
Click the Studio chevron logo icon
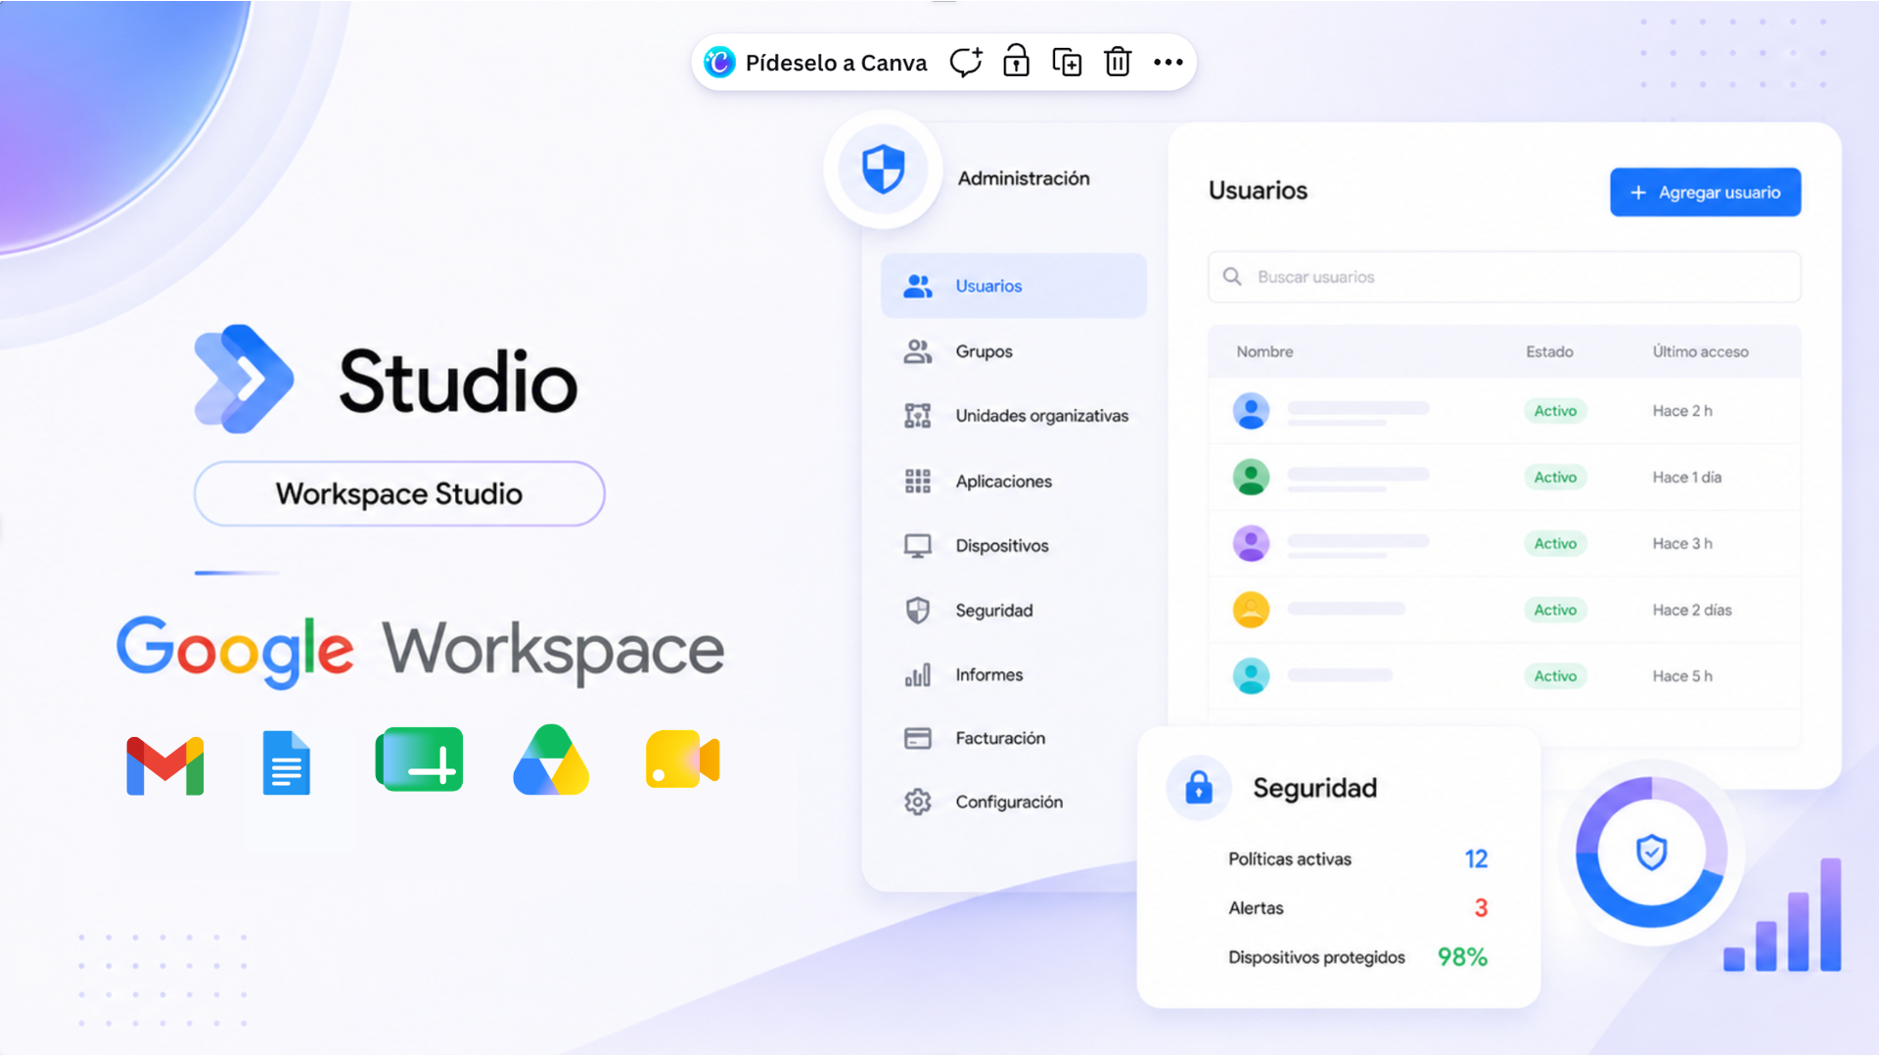[244, 379]
